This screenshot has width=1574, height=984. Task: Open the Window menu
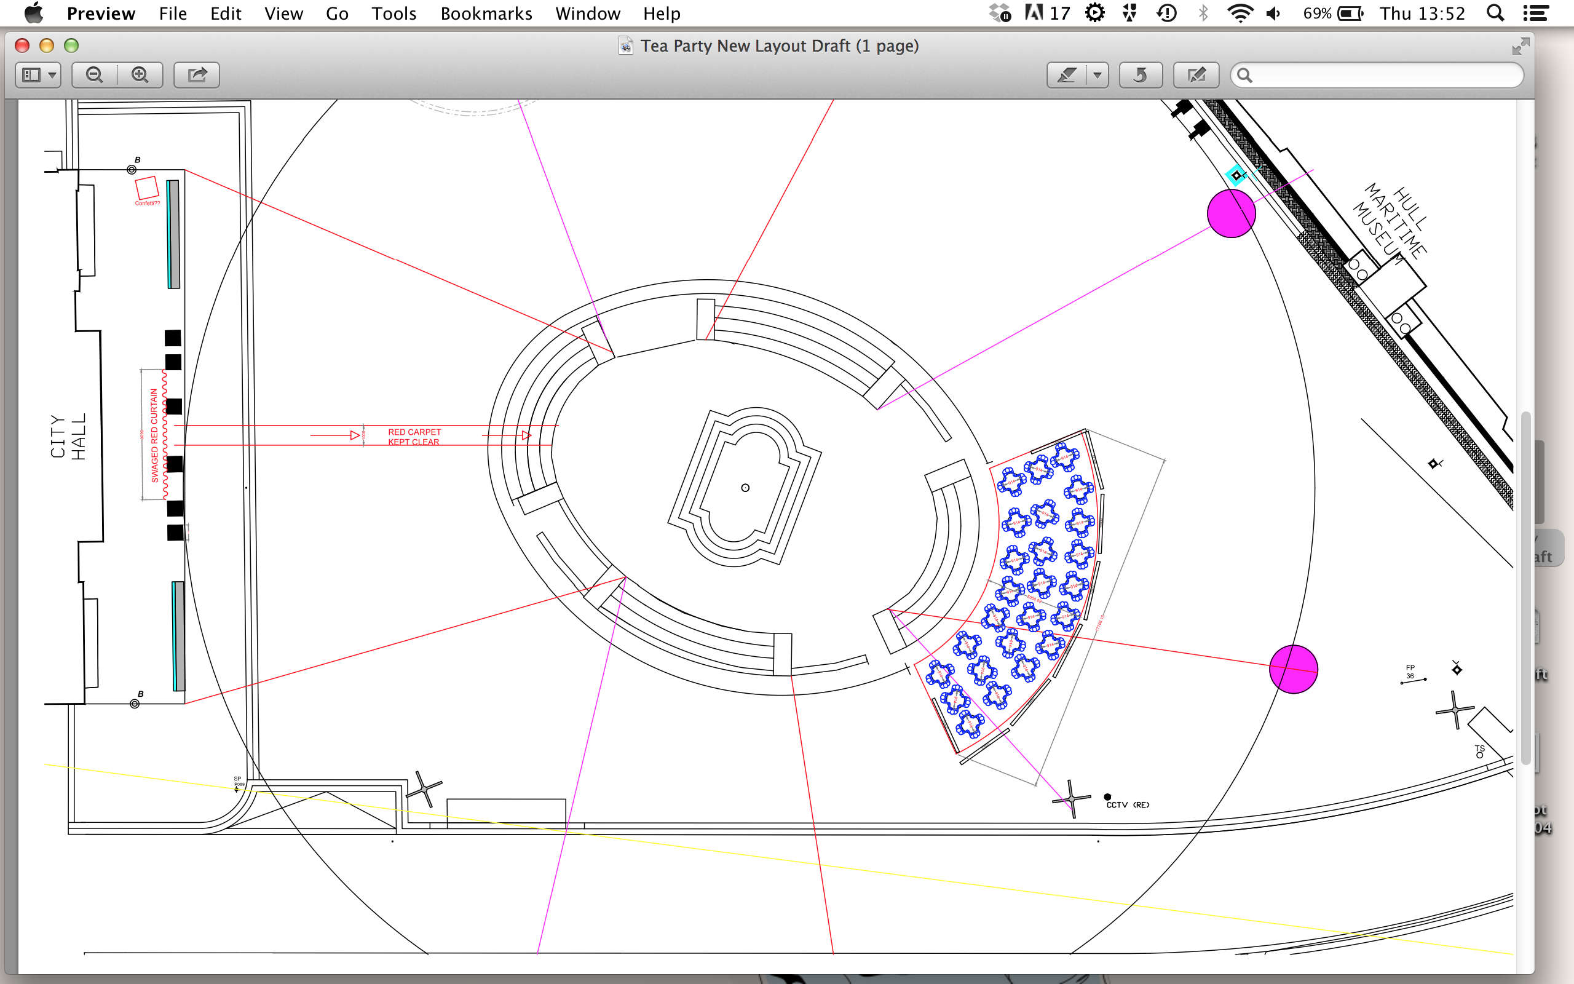pyautogui.click(x=587, y=13)
